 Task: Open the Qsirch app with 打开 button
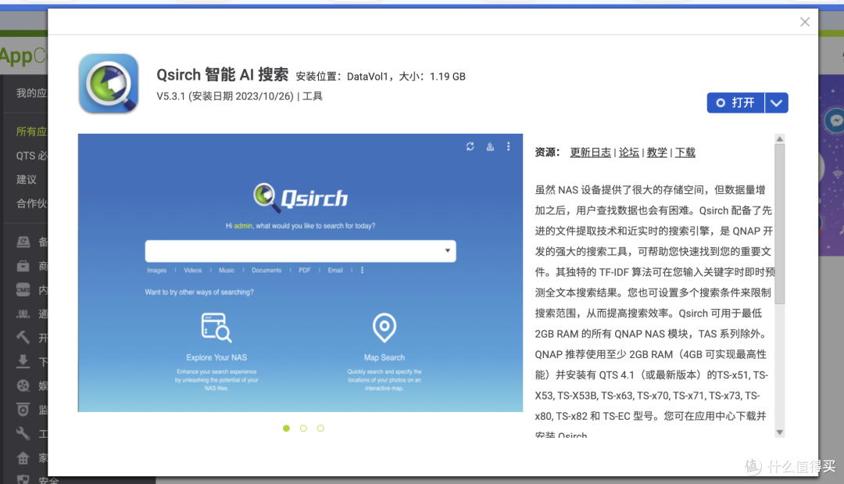[736, 103]
